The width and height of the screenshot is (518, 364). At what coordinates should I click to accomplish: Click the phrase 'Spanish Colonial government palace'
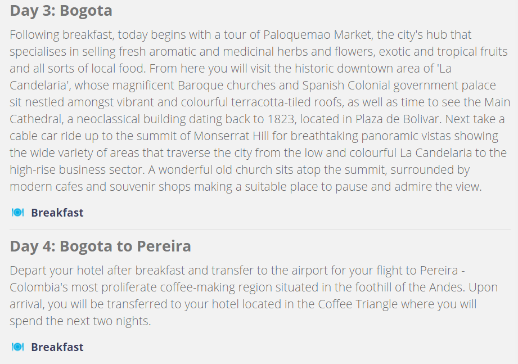(x=399, y=85)
